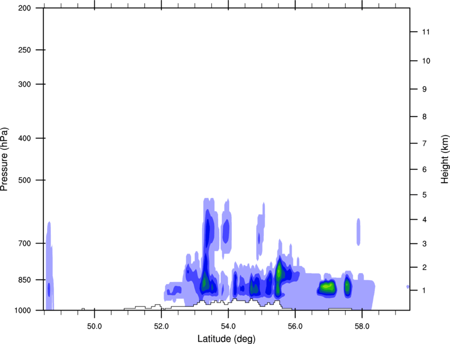Click the isolated light-blue patch near 58.0 latitude
Viewport: 450px width, 344px height.
[358, 232]
